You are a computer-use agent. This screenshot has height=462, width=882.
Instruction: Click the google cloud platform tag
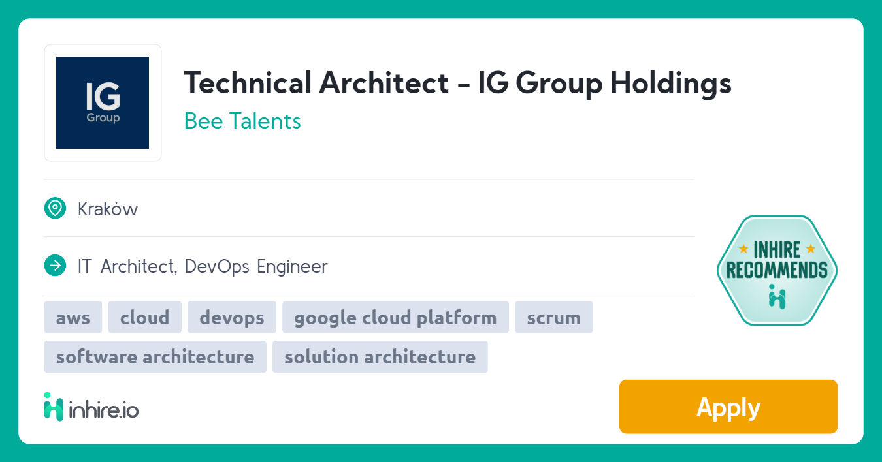395,318
